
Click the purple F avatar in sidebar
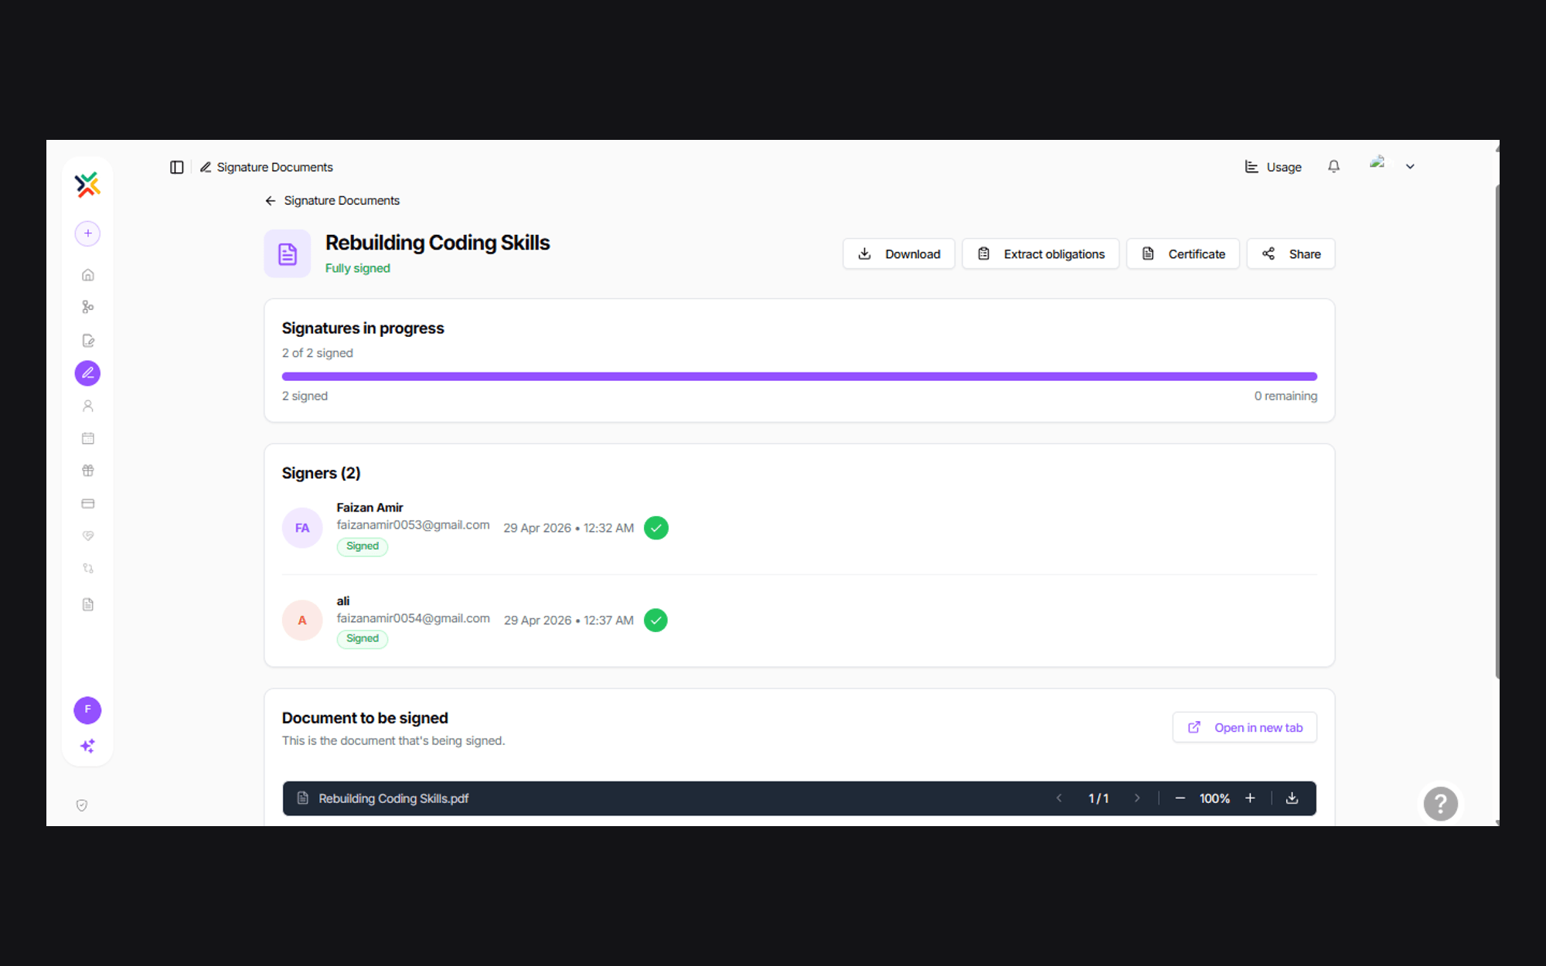[x=87, y=709]
